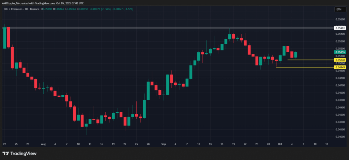Click the Sep label on time axis
This screenshot has height=160, width=349.
click(x=164, y=144)
